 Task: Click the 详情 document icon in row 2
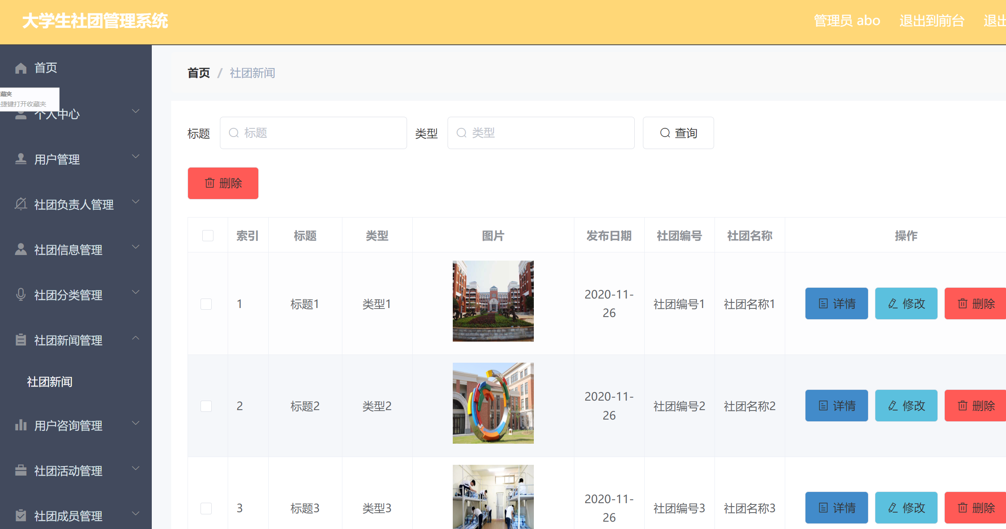(823, 406)
